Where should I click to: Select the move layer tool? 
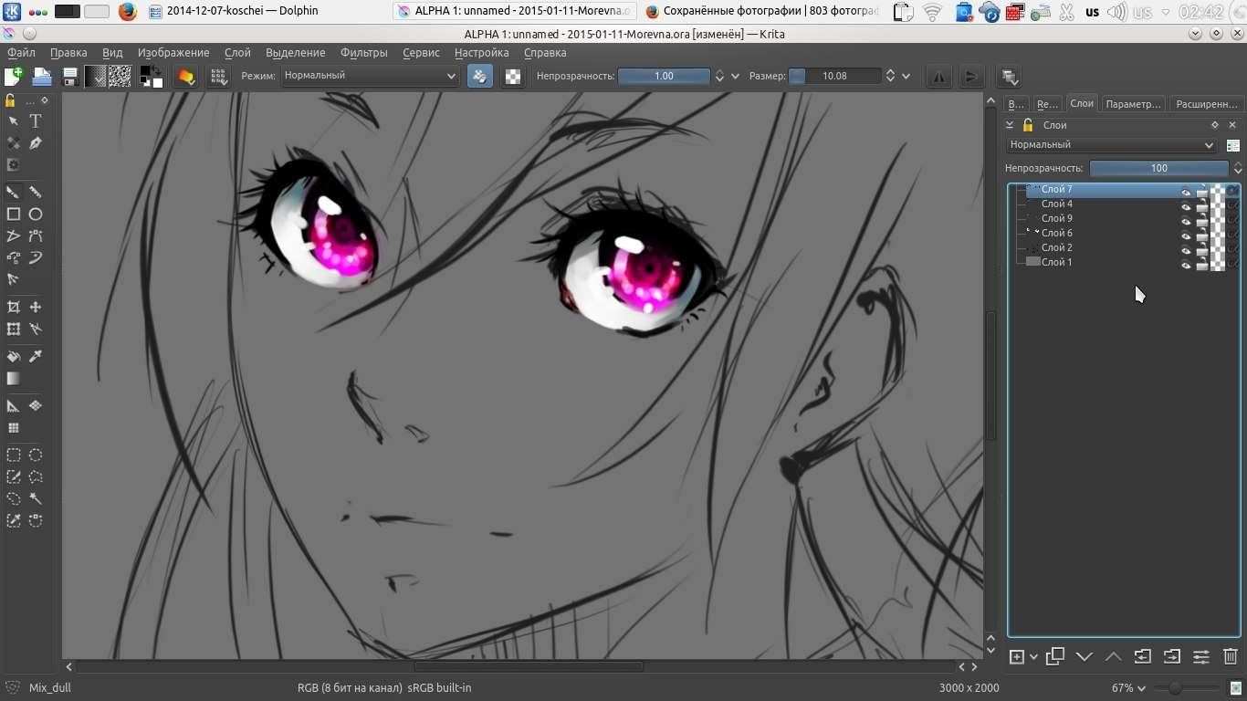[x=36, y=308]
